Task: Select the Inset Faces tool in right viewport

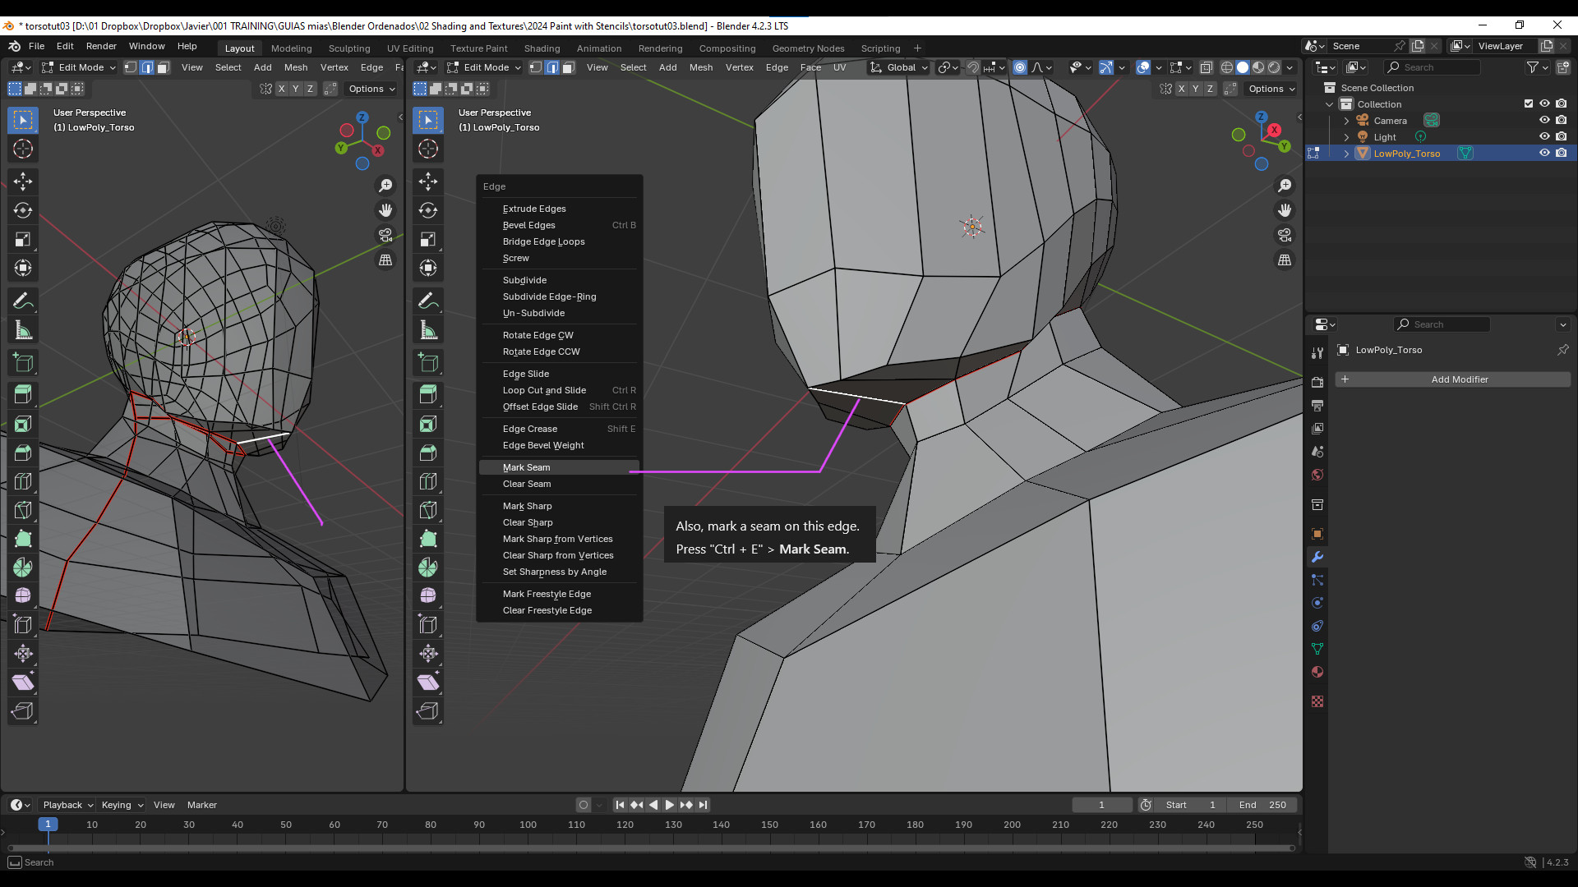Action: point(428,424)
